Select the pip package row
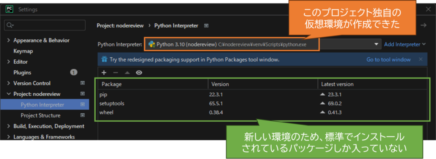This screenshot has height=159, width=436. pyautogui.click(x=262, y=94)
